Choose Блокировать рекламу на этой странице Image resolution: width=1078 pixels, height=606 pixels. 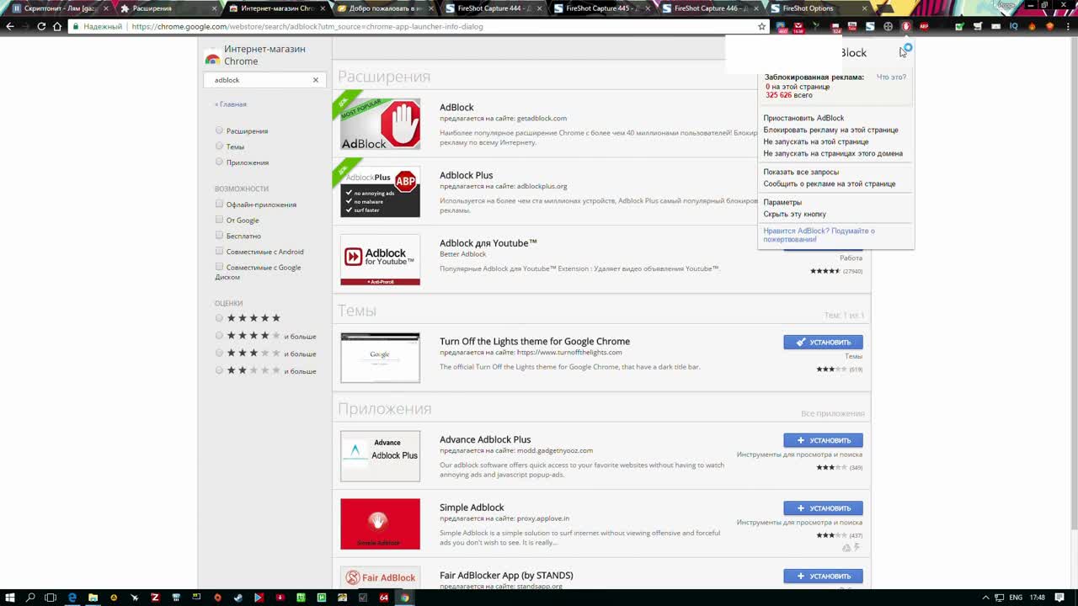[830, 130]
